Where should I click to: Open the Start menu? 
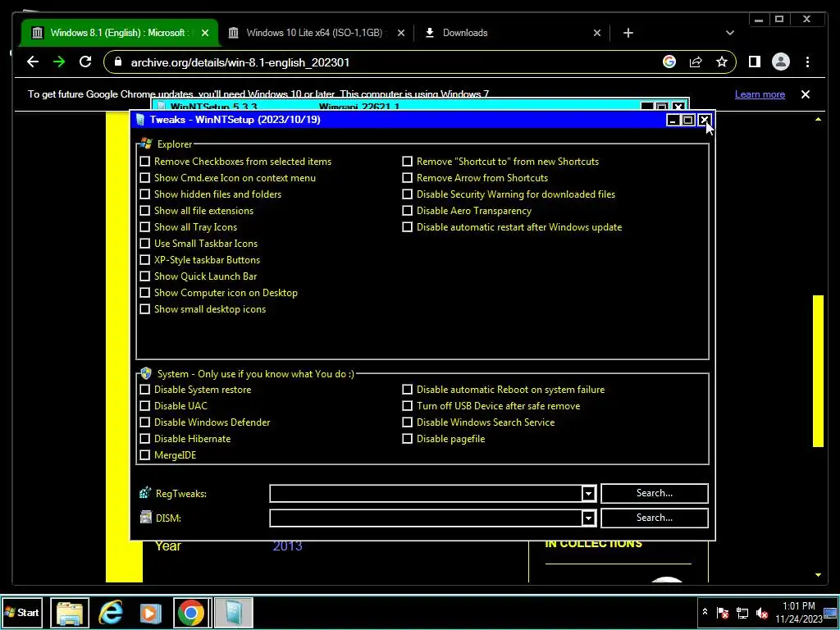pos(22,612)
